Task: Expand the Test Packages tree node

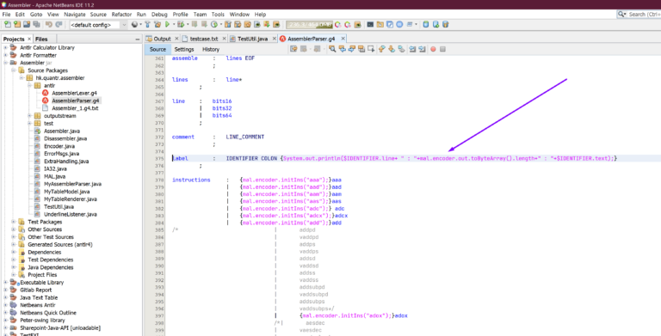Action: point(14,222)
